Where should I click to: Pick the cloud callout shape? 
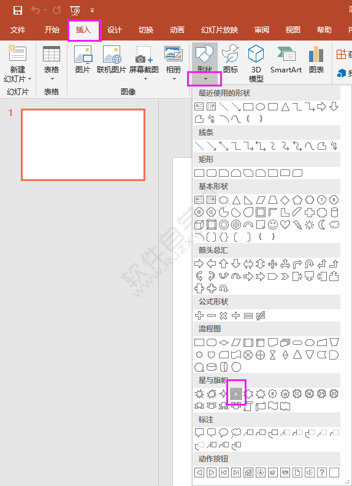click(236, 433)
